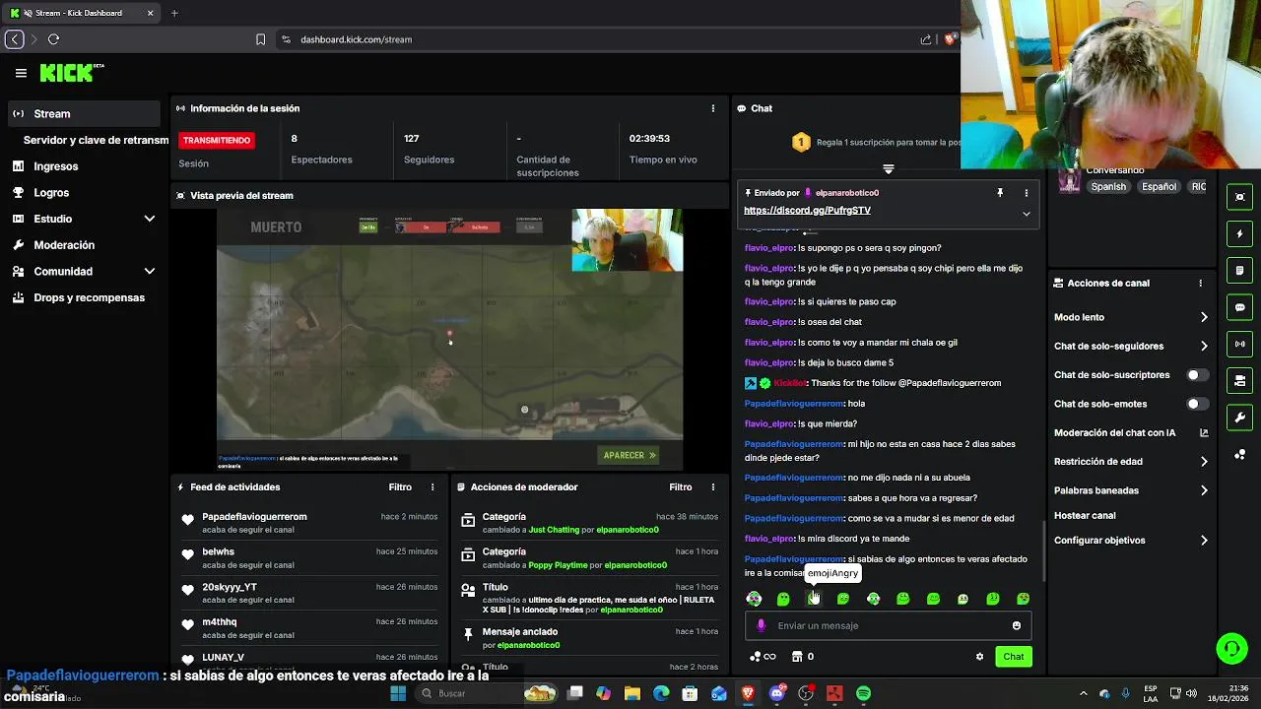Image resolution: width=1261 pixels, height=709 pixels.
Task: Click the Español tag
Action: tap(1159, 186)
